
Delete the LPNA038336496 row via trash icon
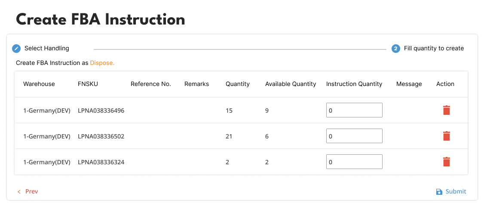[x=447, y=110]
